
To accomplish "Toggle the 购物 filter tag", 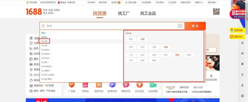I will point(177,55).
